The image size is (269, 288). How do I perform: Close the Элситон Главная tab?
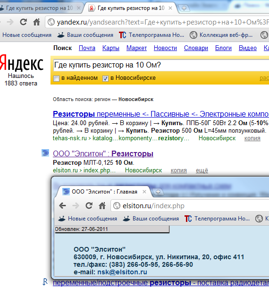(x=144, y=192)
